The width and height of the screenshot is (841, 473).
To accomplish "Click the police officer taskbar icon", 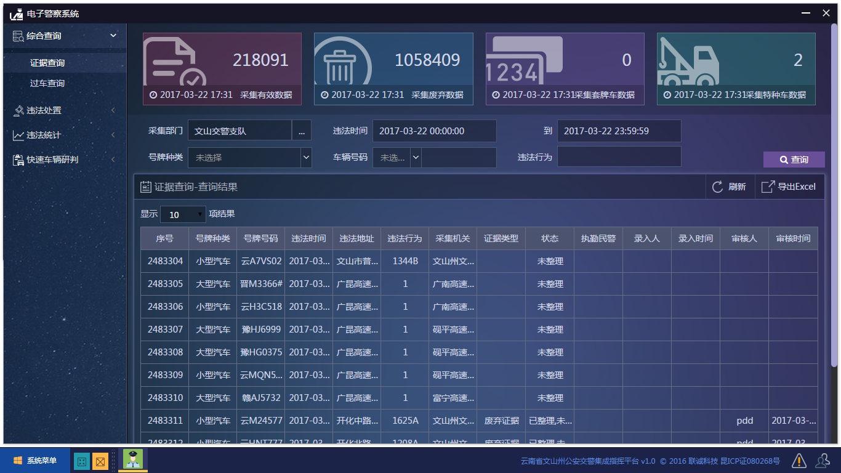I will pyautogui.click(x=132, y=459).
